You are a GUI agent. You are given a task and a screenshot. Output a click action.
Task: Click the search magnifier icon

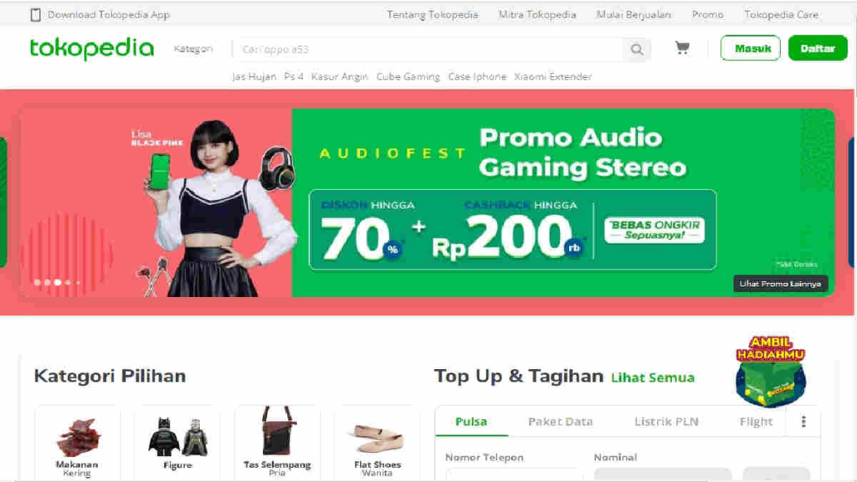637,49
